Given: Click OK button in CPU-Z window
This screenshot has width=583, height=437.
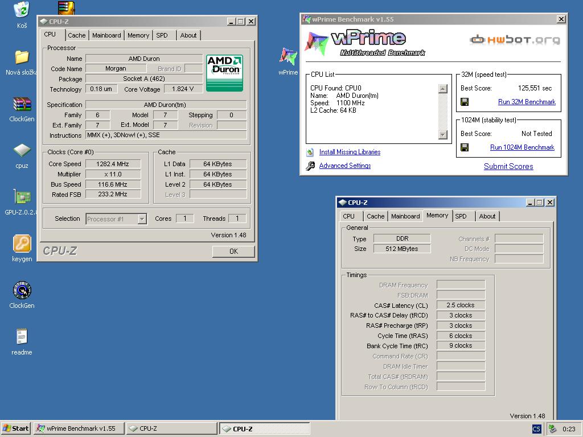Looking at the screenshot, I should click(x=233, y=252).
